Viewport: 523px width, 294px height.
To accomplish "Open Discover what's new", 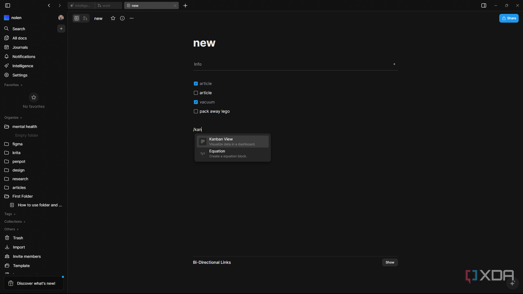I will pos(34,283).
